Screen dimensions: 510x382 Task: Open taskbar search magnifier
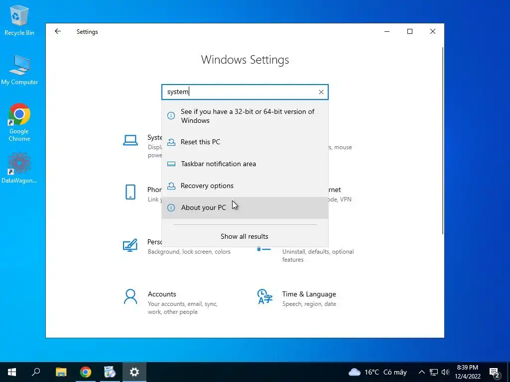pyautogui.click(x=36, y=372)
